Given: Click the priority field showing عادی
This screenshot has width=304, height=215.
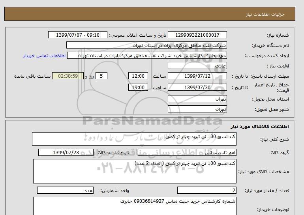Looking at the screenshot, I should coord(197,65).
